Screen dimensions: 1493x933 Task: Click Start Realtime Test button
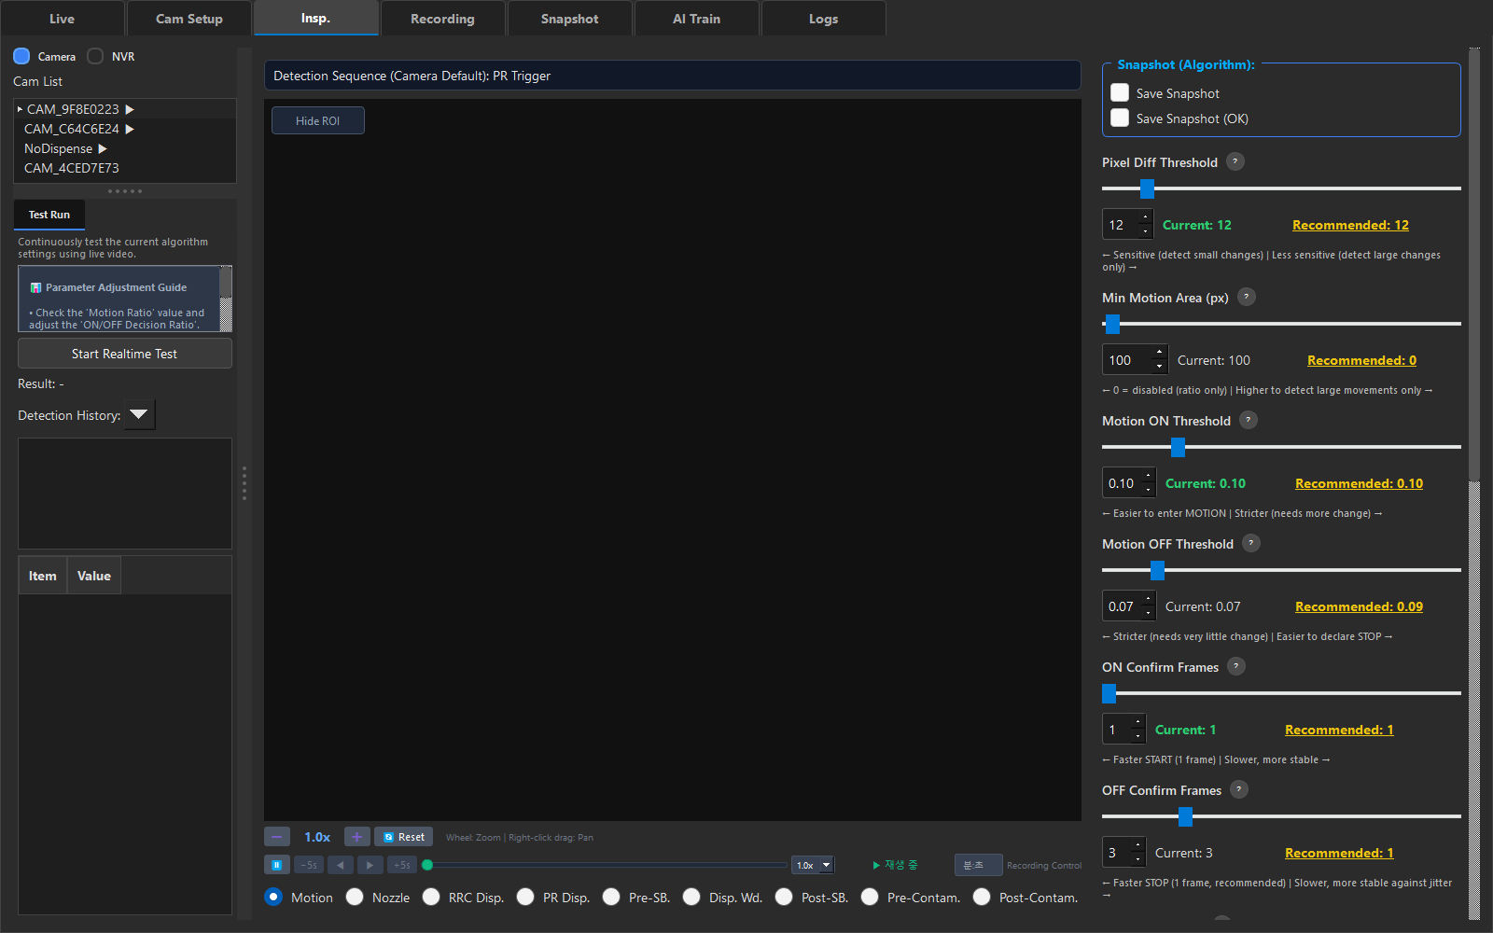coord(125,354)
